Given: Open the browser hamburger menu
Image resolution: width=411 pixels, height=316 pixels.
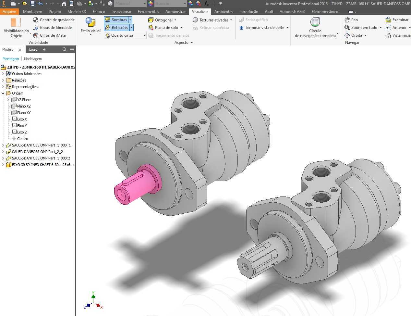Looking at the screenshot, I should (x=72, y=49).
